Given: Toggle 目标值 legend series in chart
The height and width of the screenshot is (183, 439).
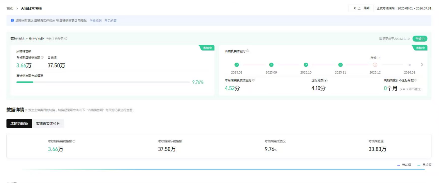Looking at the screenshot, I should [424, 165].
